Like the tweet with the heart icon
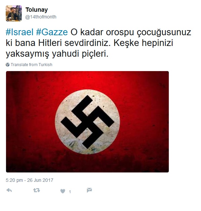This screenshot has width=201, height=211. [63, 191]
